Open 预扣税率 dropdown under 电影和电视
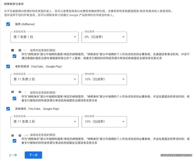195x159 pixels. tap(104, 79)
